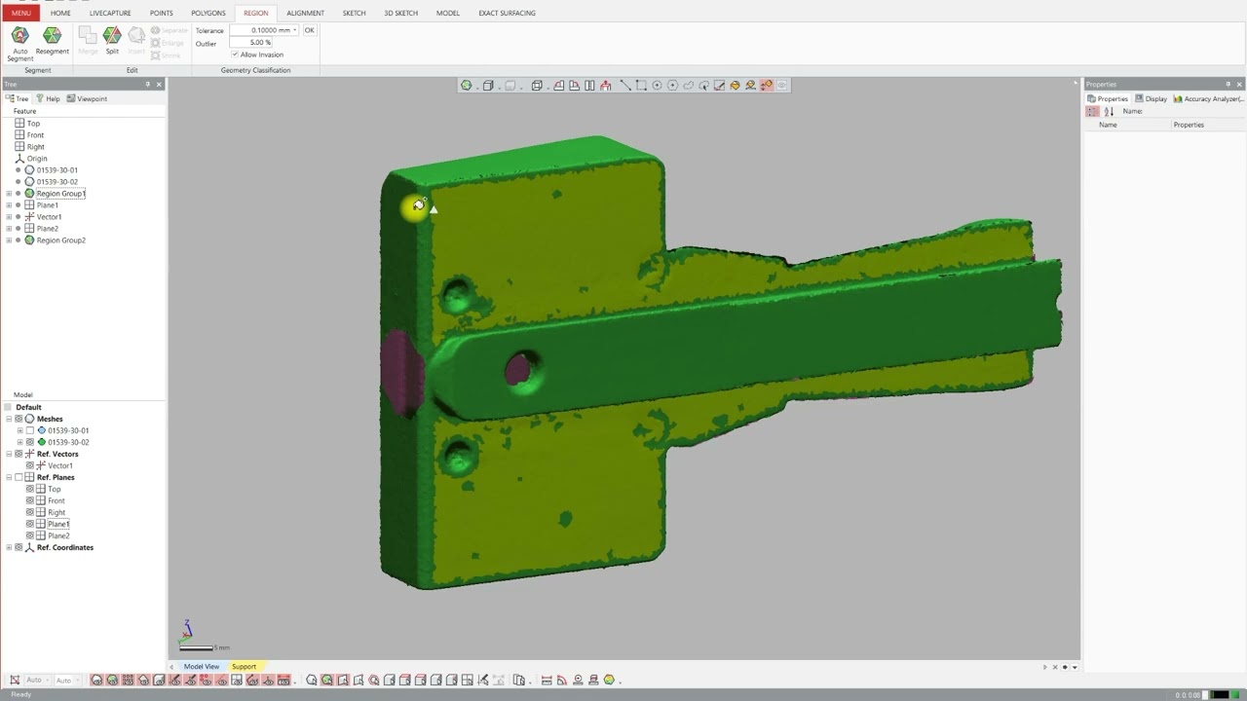This screenshot has height=701, width=1247.
Task: Collapse the Meshes group in the Model tree
Action: tap(9, 419)
